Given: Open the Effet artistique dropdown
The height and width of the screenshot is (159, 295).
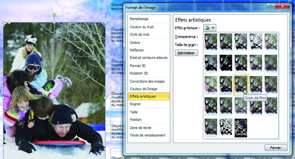Looking at the screenshot, I should [x=209, y=28].
